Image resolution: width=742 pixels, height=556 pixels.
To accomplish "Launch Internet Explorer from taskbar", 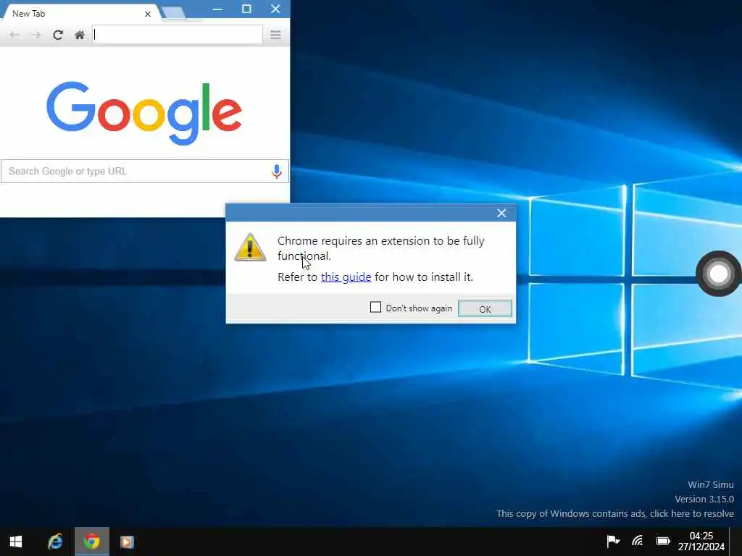I will pos(55,542).
